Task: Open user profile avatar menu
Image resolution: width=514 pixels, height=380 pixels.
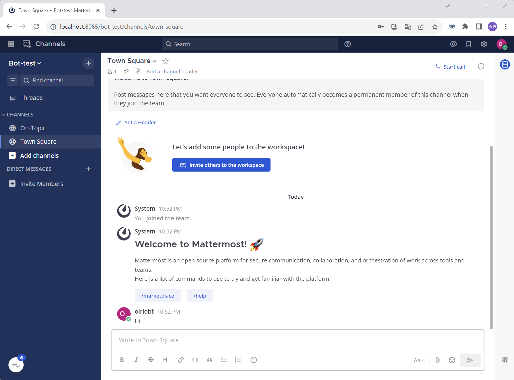Action: (502, 44)
